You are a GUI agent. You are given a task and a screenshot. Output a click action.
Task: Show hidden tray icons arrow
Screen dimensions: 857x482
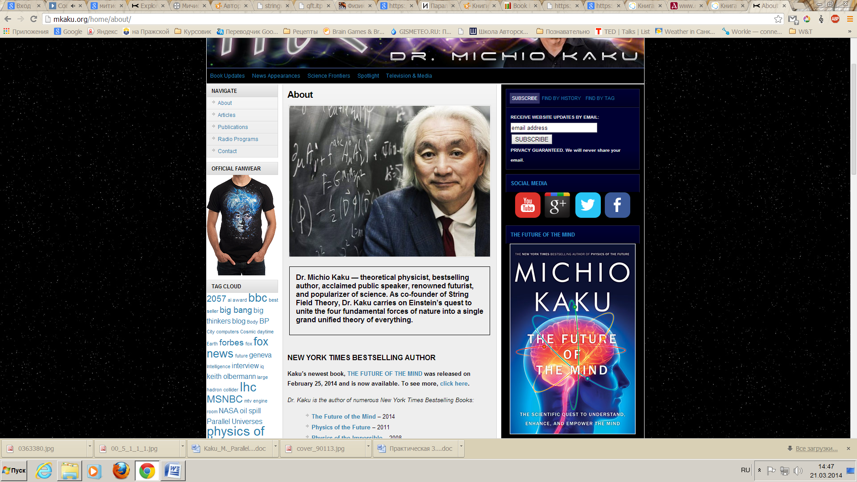point(759,470)
